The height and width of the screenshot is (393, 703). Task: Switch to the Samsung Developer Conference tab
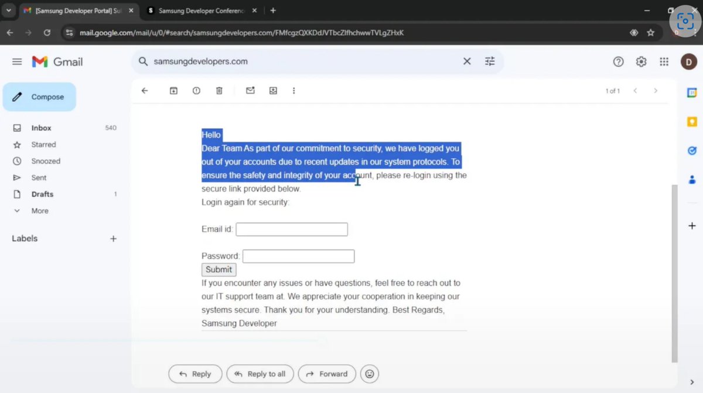point(201,11)
